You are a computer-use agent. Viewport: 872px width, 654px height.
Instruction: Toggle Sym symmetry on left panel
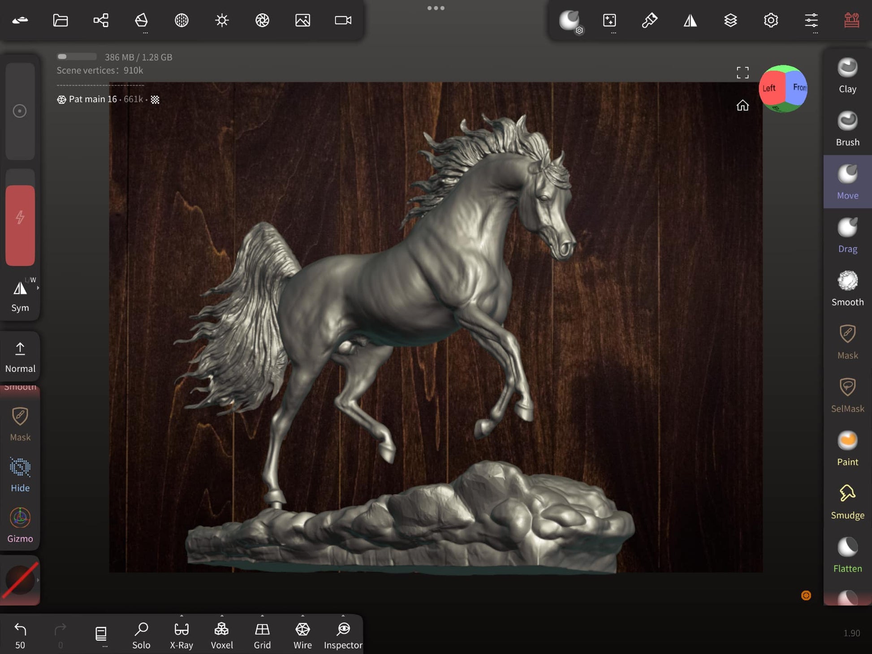click(x=20, y=295)
